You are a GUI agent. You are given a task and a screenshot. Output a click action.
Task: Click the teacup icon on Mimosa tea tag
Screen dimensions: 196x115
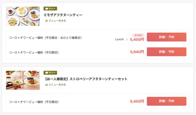[47, 9]
